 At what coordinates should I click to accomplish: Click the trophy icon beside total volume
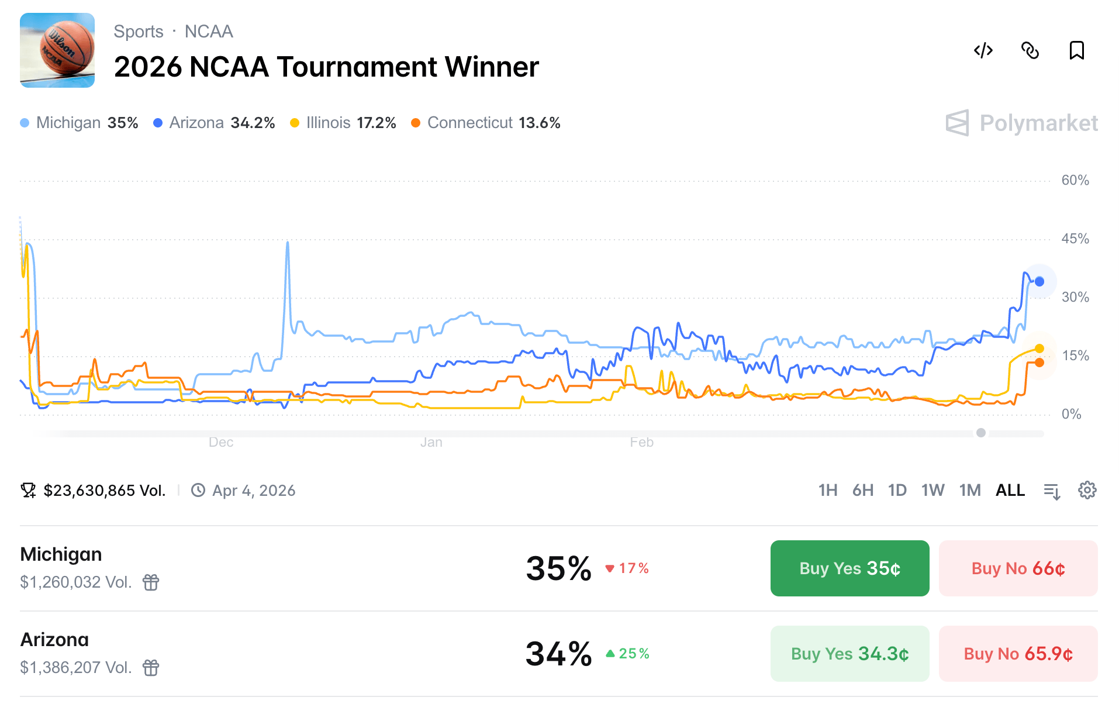coord(27,490)
